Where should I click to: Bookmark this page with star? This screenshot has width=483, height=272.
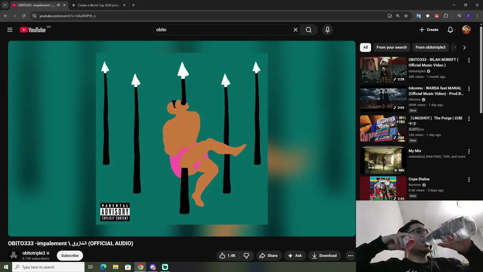[406, 16]
